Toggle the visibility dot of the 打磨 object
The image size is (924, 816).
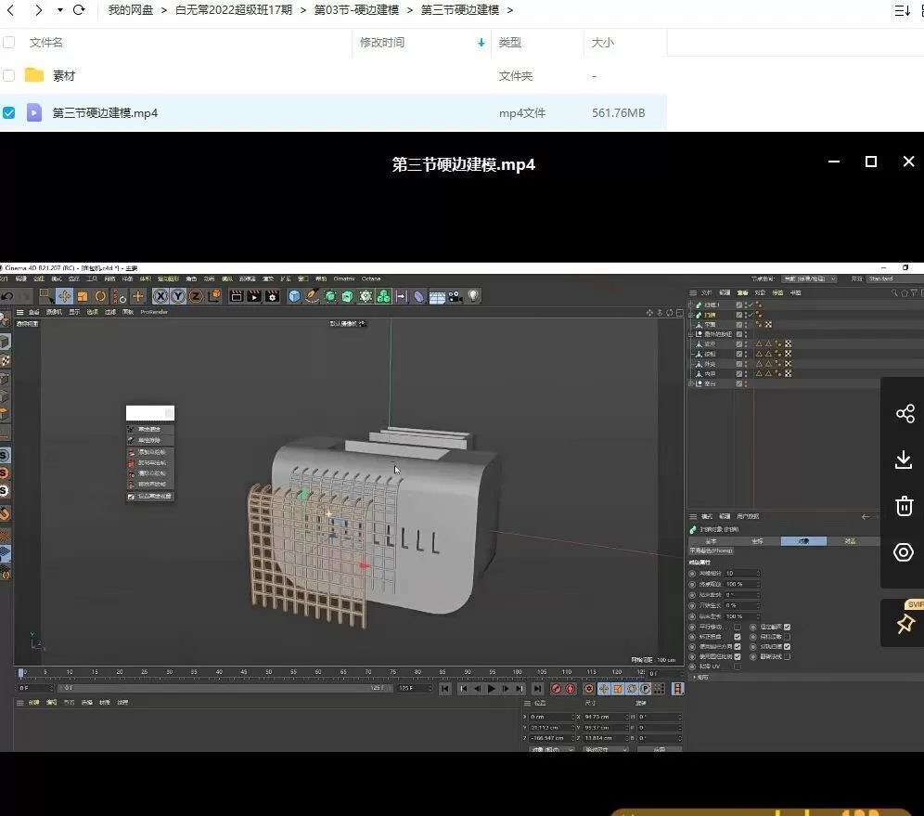pyautogui.click(x=746, y=315)
